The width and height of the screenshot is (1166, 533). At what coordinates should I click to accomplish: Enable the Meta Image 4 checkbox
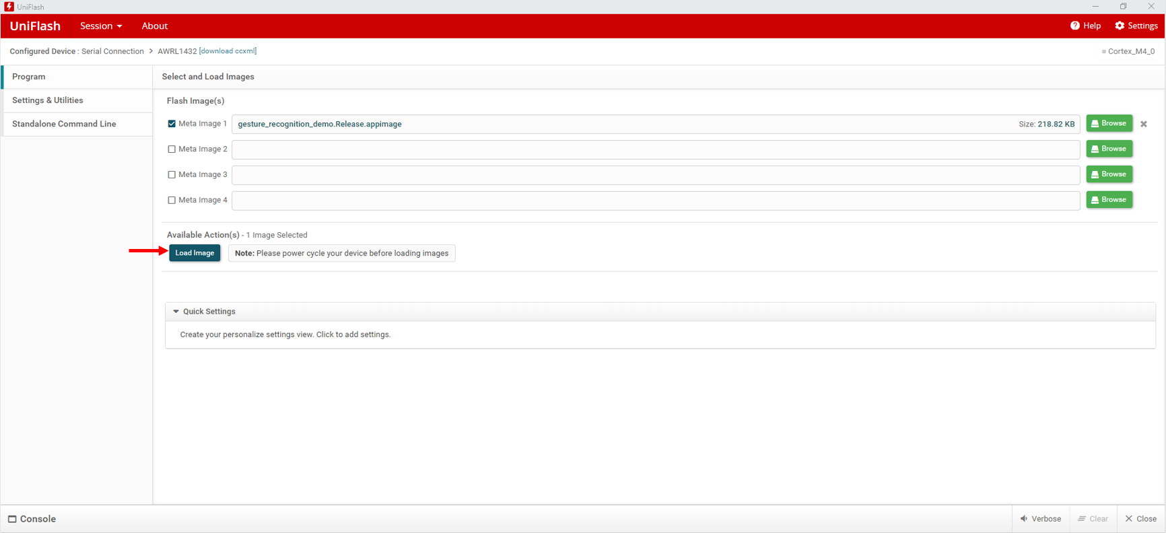point(172,201)
